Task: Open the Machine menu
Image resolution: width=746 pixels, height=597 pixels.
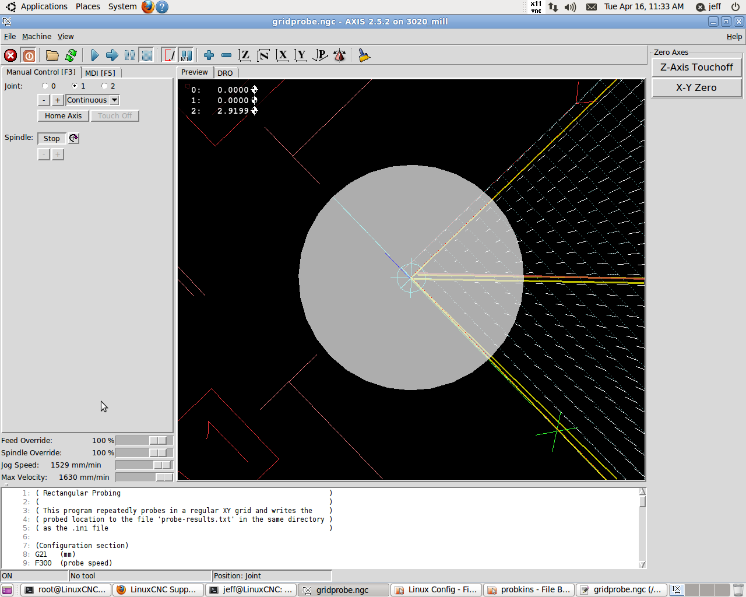Action: click(37, 36)
